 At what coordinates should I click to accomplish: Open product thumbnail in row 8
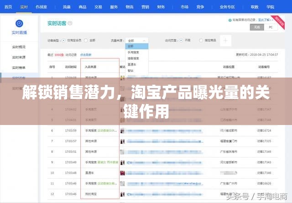point(122,152)
